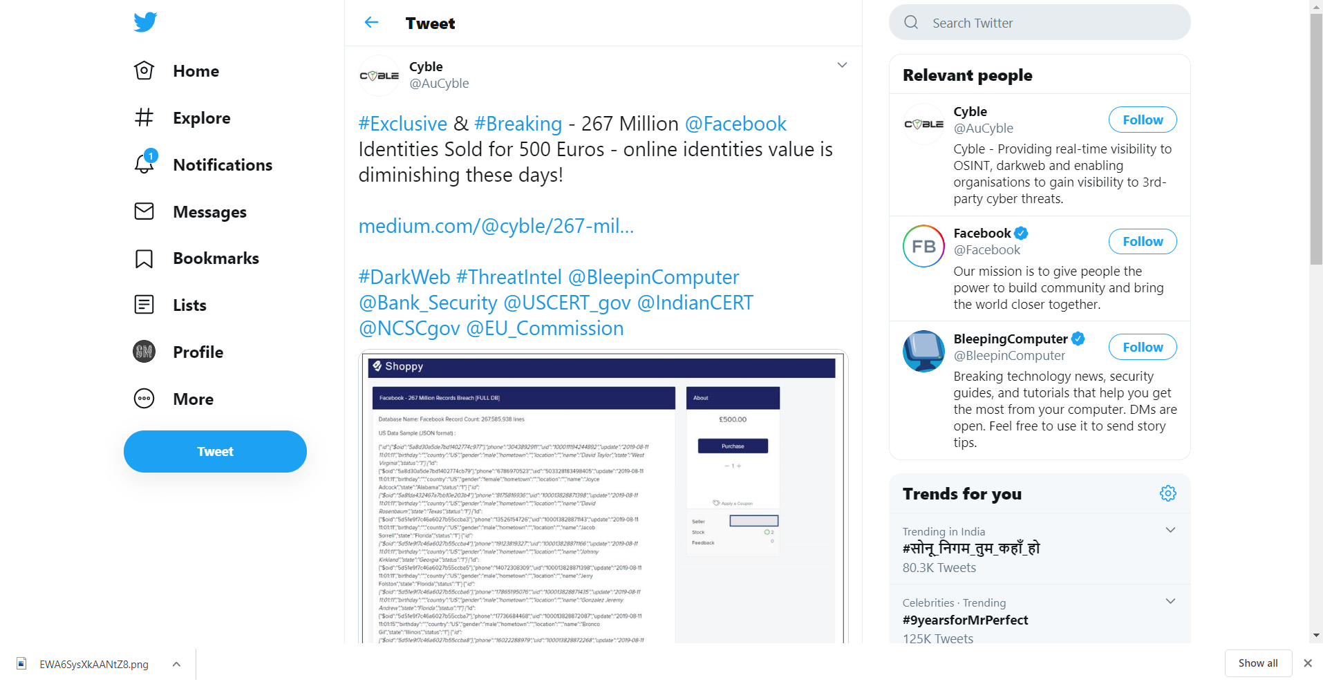Viewport: 1323px width, 684px height.
Task: Click the Search Twitter field
Action: [1040, 23]
